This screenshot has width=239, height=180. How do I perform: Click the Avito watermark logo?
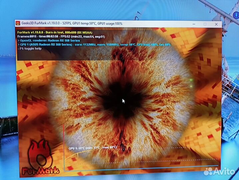pos(220,171)
